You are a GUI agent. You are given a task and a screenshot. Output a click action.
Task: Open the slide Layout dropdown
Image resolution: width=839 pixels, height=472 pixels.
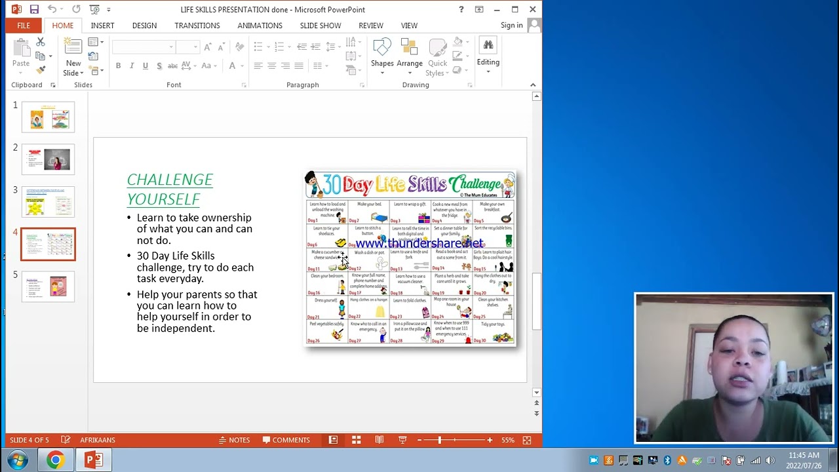pos(96,42)
